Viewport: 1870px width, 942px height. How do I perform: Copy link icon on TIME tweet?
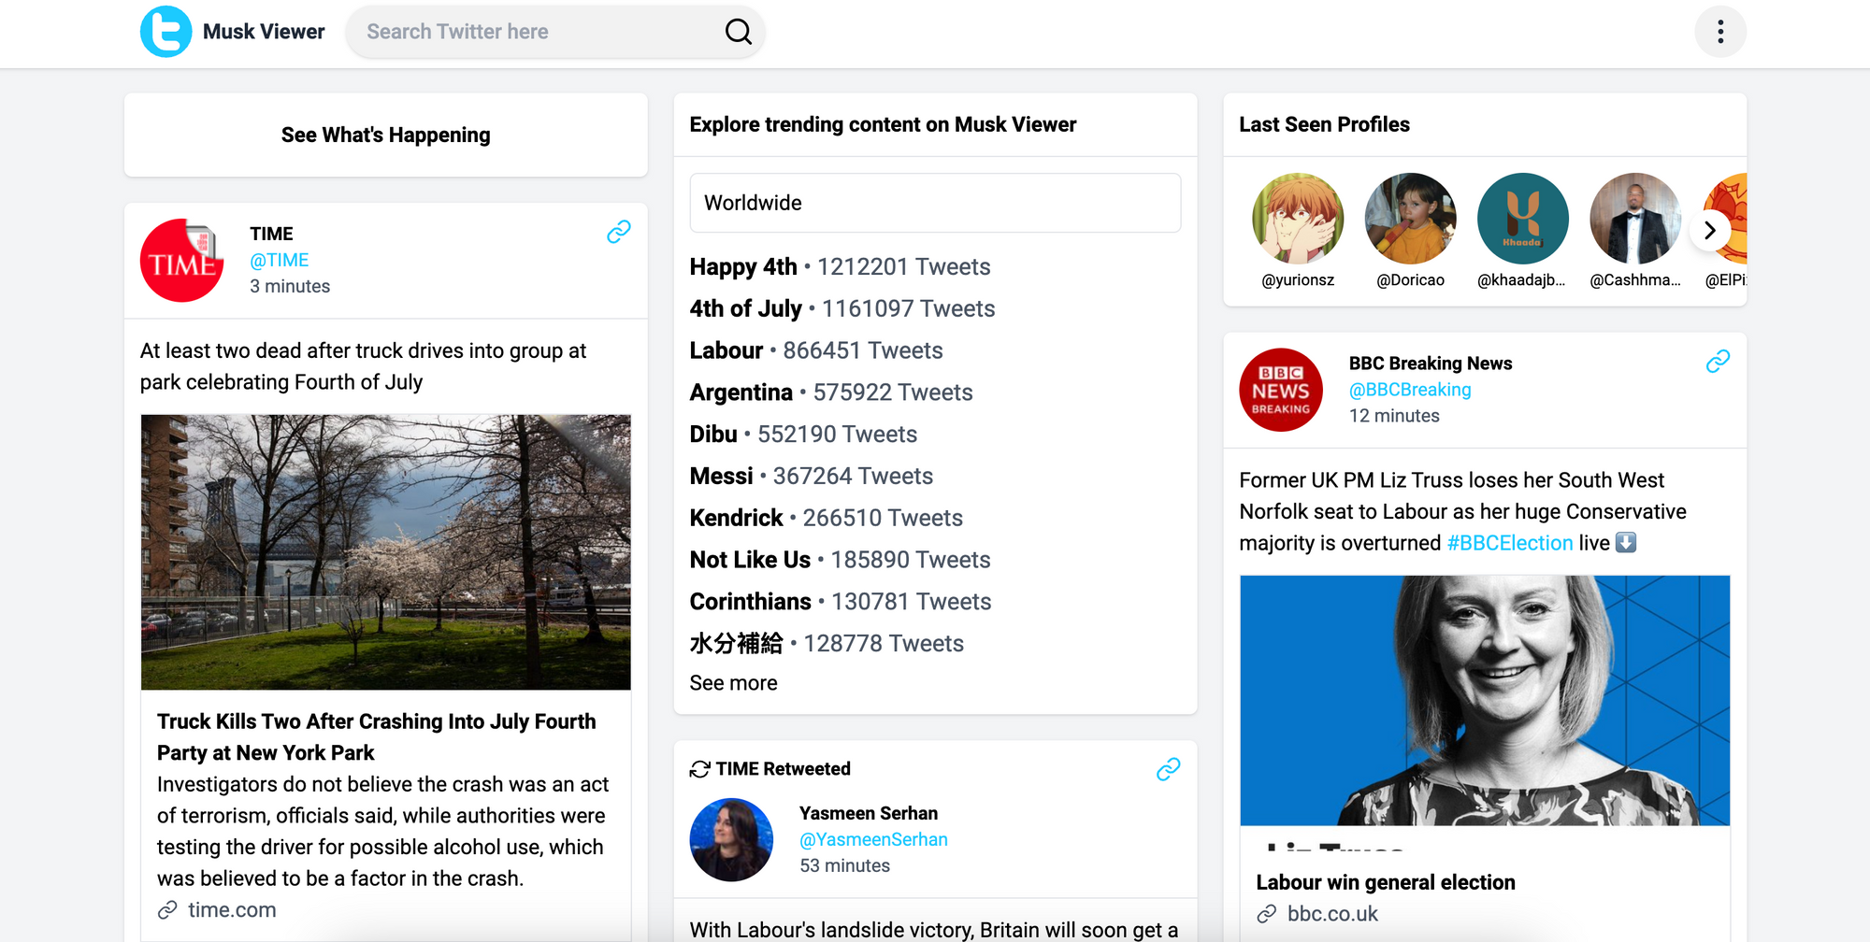pos(619,232)
